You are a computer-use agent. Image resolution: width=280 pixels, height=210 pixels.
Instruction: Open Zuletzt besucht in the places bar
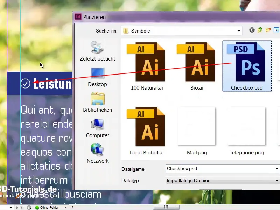tap(98, 51)
